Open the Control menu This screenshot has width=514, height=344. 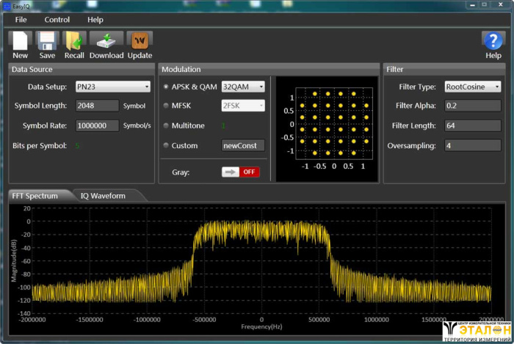click(x=57, y=20)
